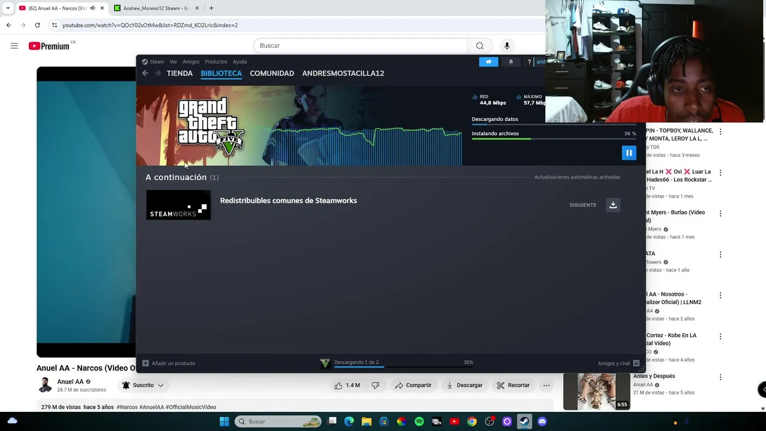Click Añadir un producto in Steam
This screenshot has height=431, width=766.
click(169, 363)
